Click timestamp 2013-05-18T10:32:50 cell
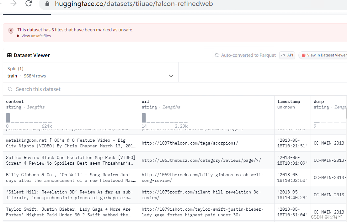347x222 pixels. [x=292, y=177]
